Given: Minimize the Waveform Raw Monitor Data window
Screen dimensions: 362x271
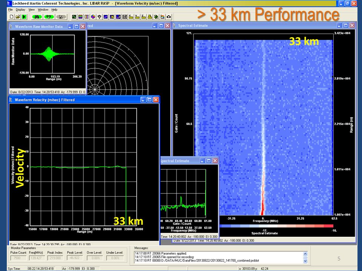Looking at the screenshot, I should tap(70, 26).
